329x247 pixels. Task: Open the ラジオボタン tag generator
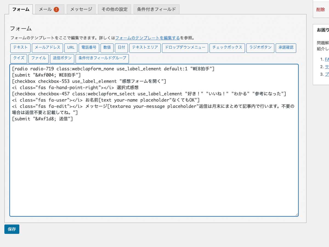(260, 48)
